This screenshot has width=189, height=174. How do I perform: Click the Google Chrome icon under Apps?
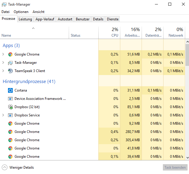pyautogui.click(x=10, y=54)
